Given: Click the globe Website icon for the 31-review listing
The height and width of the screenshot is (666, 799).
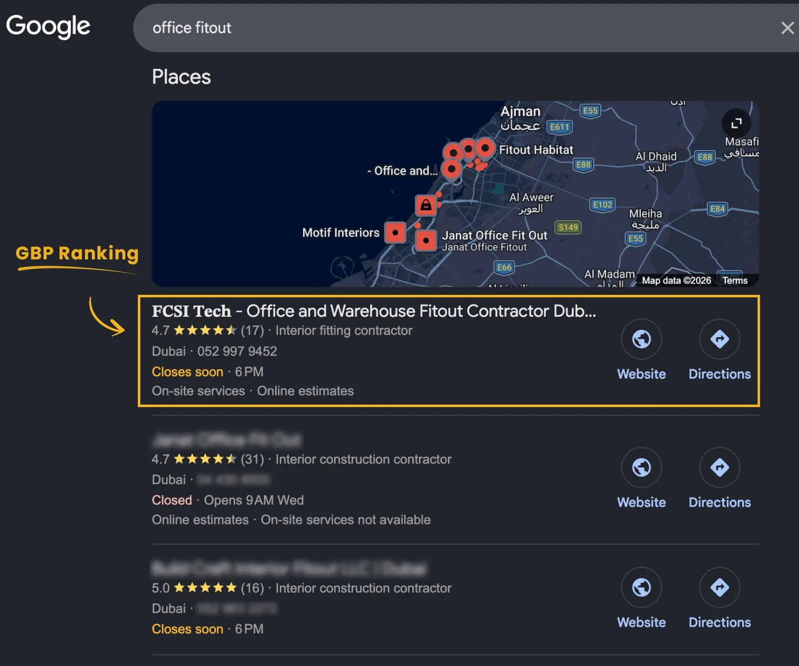Looking at the screenshot, I should point(642,467).
